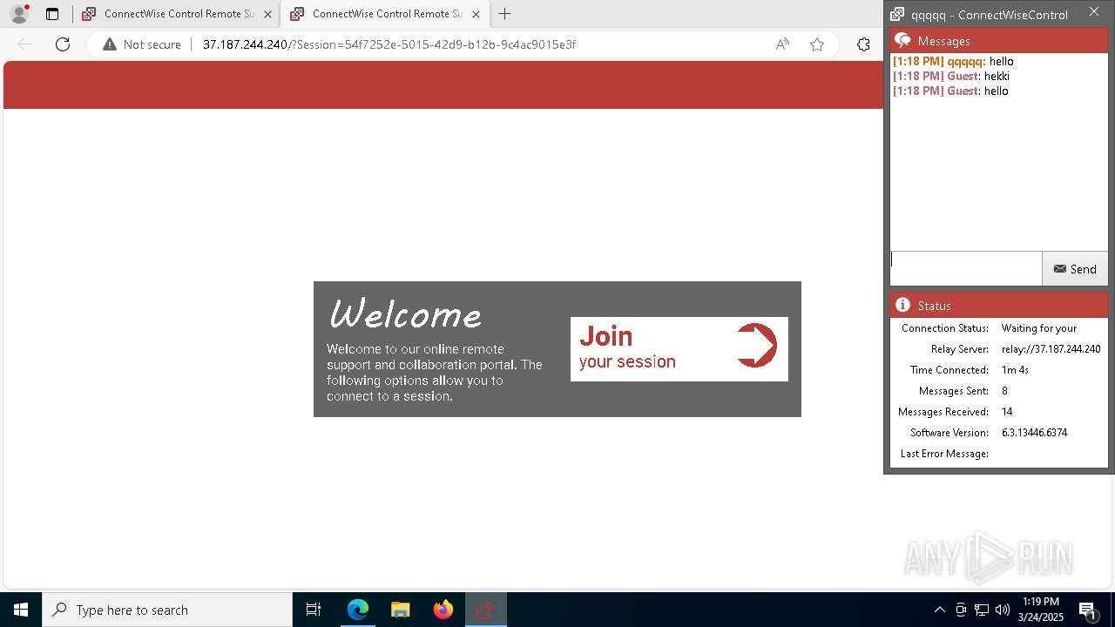Viewport: 1115px width, 627px height.
Task: Click the Welcome heading
Action: point(405,313)
